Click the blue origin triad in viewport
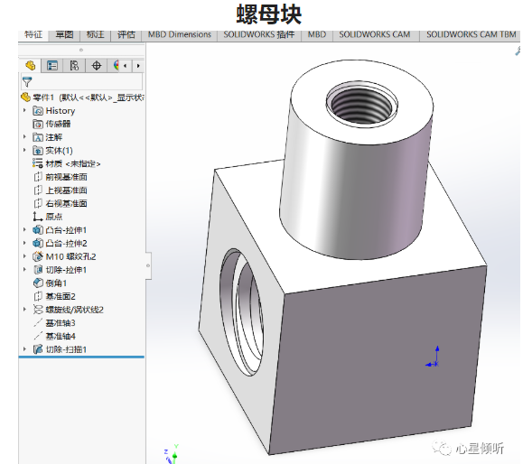The image size is (532, 464). coord(434,357)
